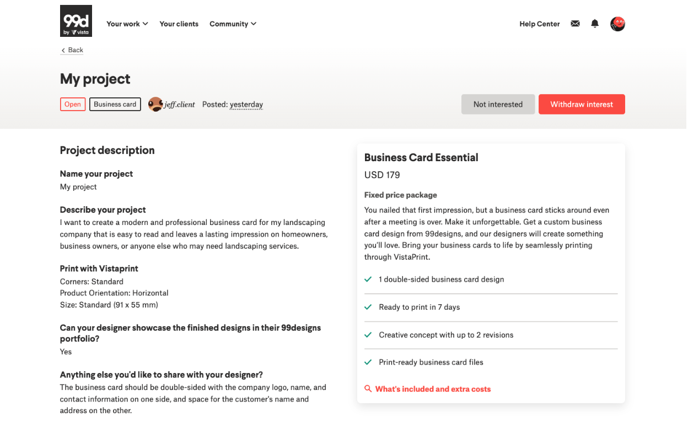Open the Your clients menu item

click(179, 24)
